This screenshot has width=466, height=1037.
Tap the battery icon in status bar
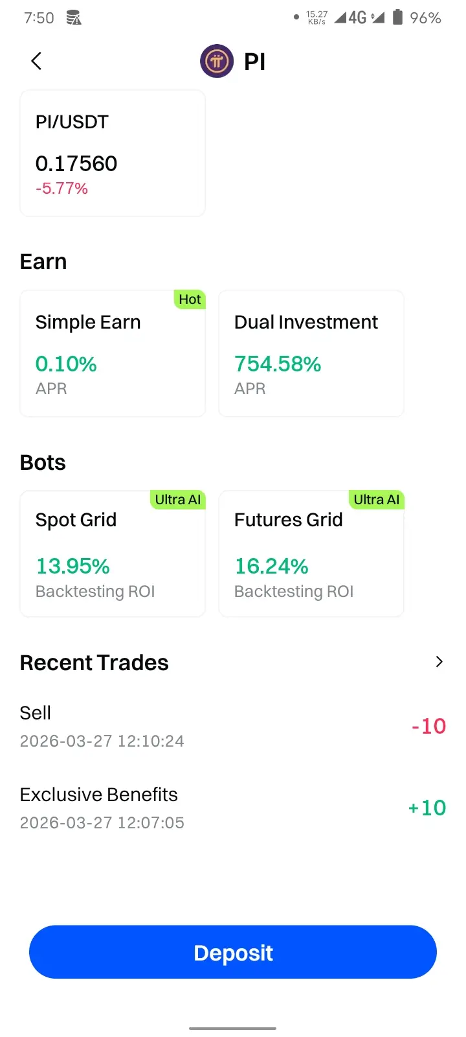pos(398,17)
